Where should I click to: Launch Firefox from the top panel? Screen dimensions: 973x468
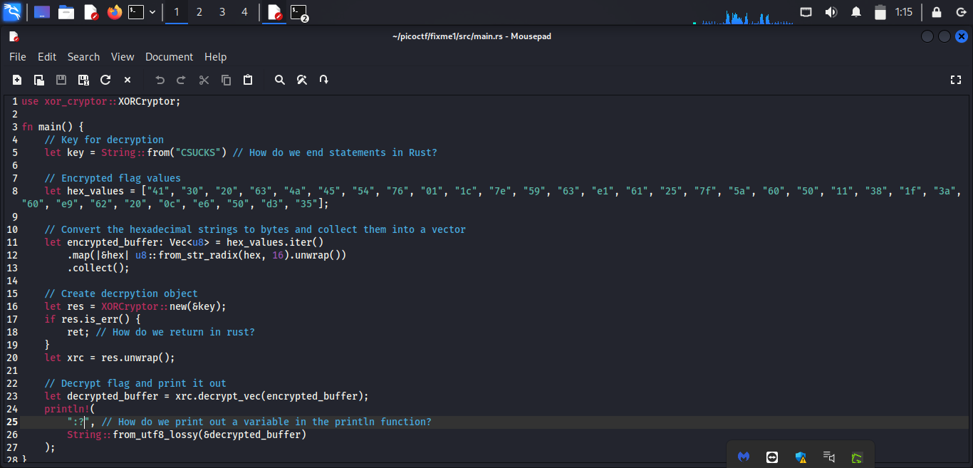point(115,12)
